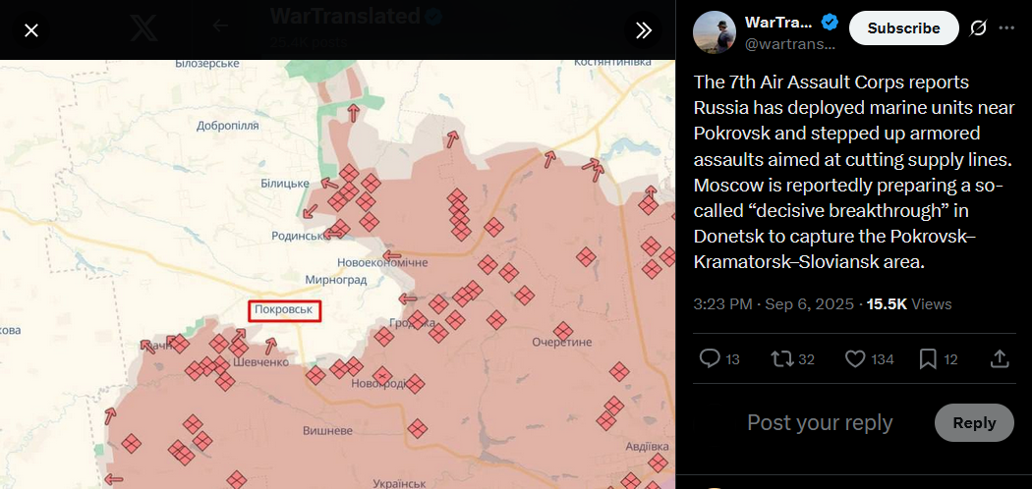Viewport: 1032px width, 489px height.
Task: Click the Grok icon beside Subscribe
Action: pos(978,28)
